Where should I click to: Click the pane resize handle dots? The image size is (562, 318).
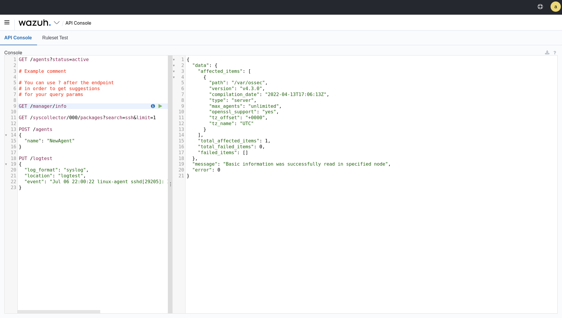[x=171, y=185]
